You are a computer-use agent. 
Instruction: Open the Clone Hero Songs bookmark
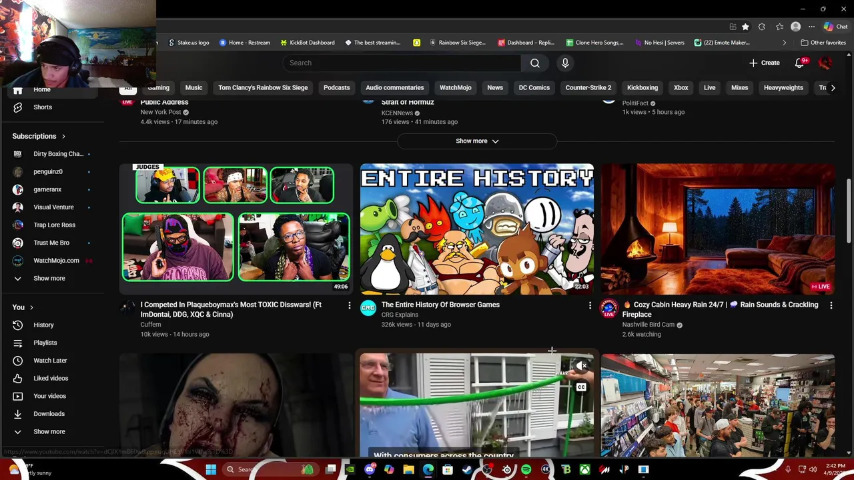594,43
